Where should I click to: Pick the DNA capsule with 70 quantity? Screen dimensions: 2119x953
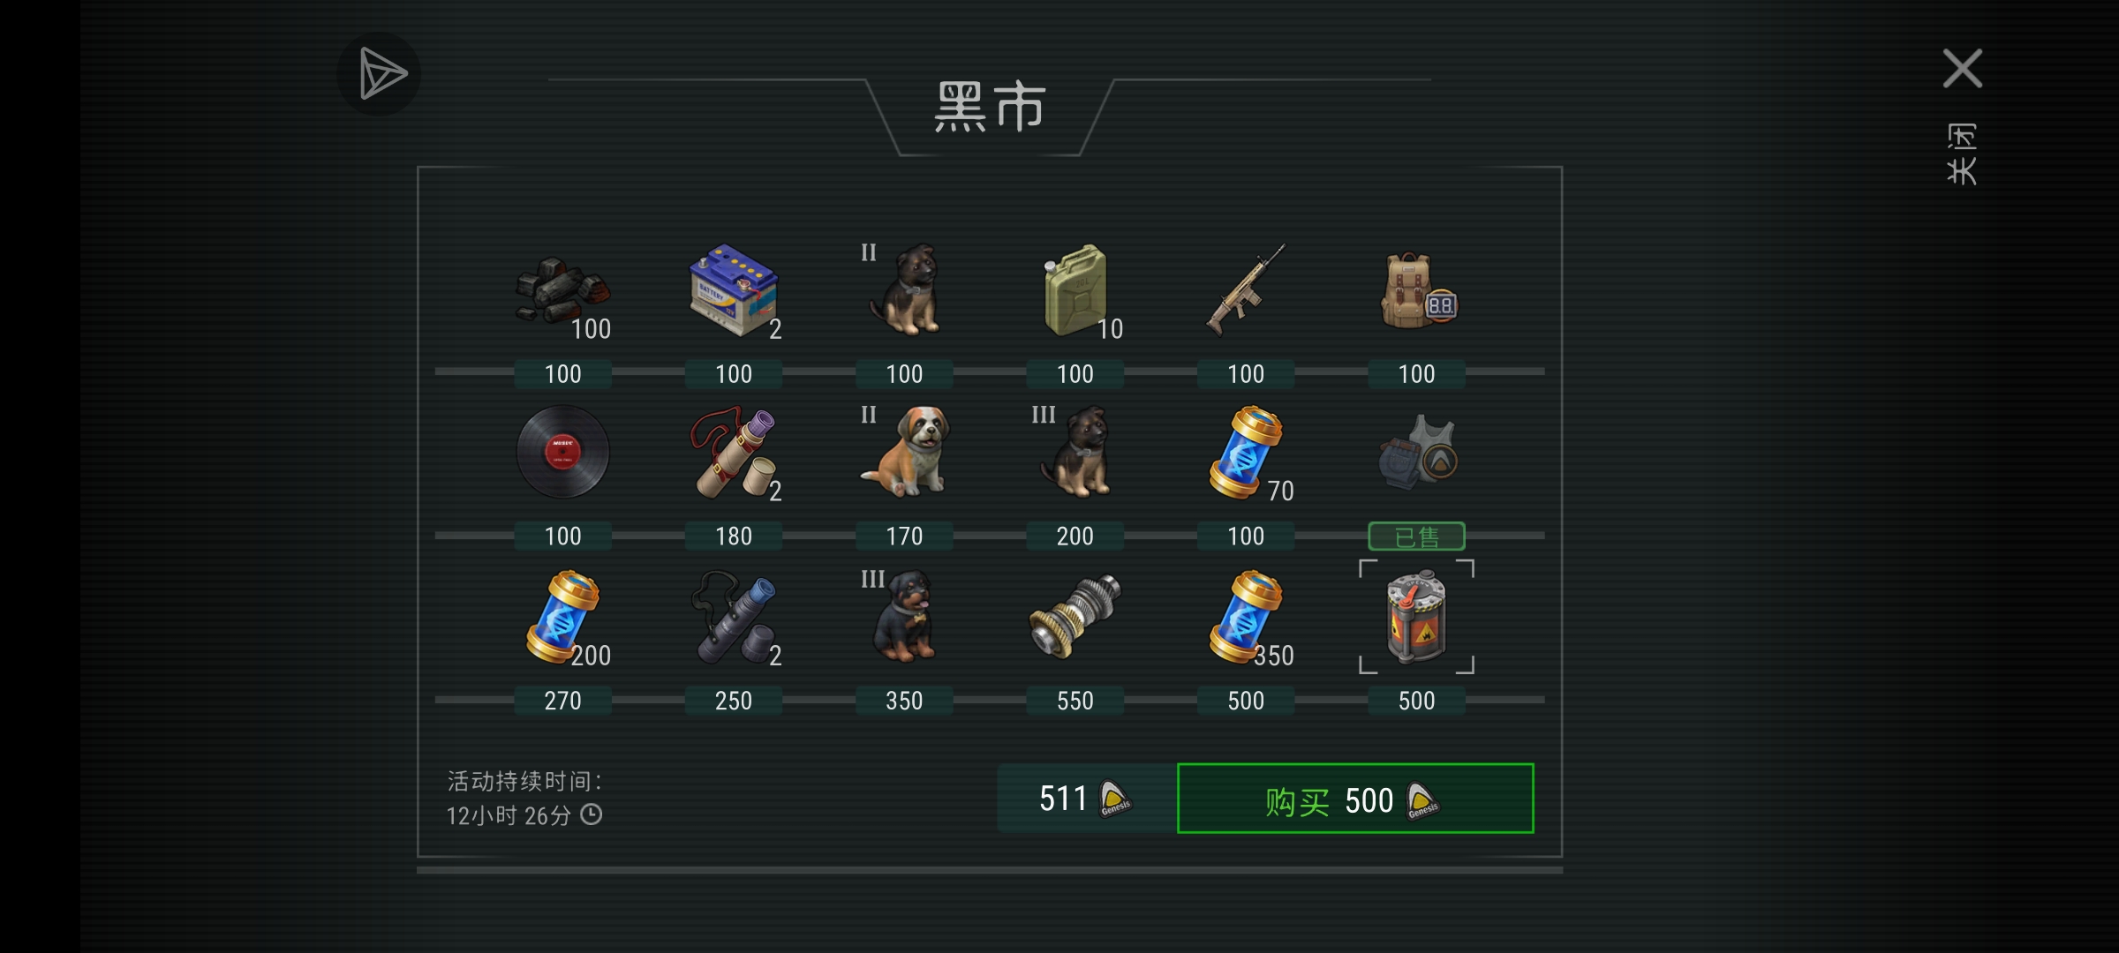[1246, 452]
